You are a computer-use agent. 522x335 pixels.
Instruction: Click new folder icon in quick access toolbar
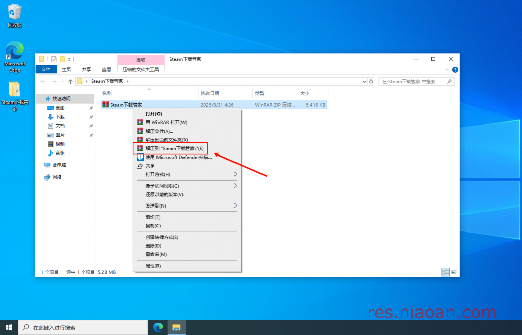tap(62, 59)
